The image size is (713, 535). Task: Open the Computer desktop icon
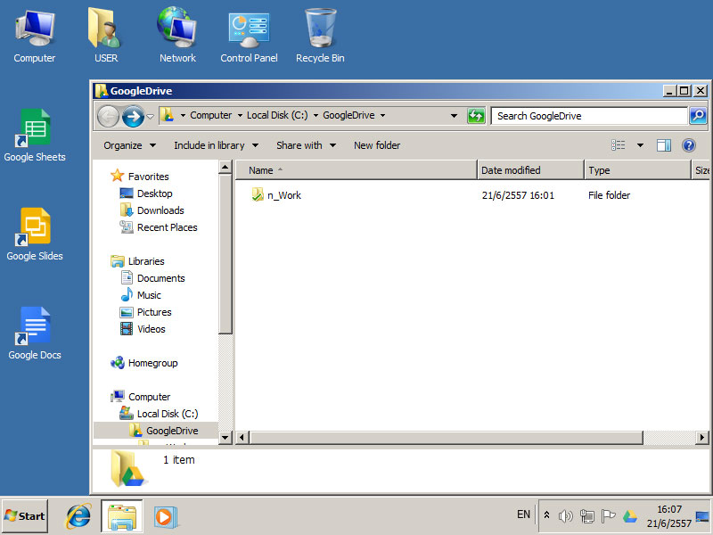pos(35,37)
